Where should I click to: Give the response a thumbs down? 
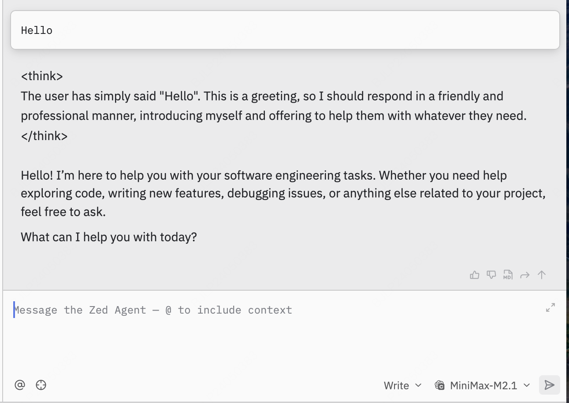[491, 275]
